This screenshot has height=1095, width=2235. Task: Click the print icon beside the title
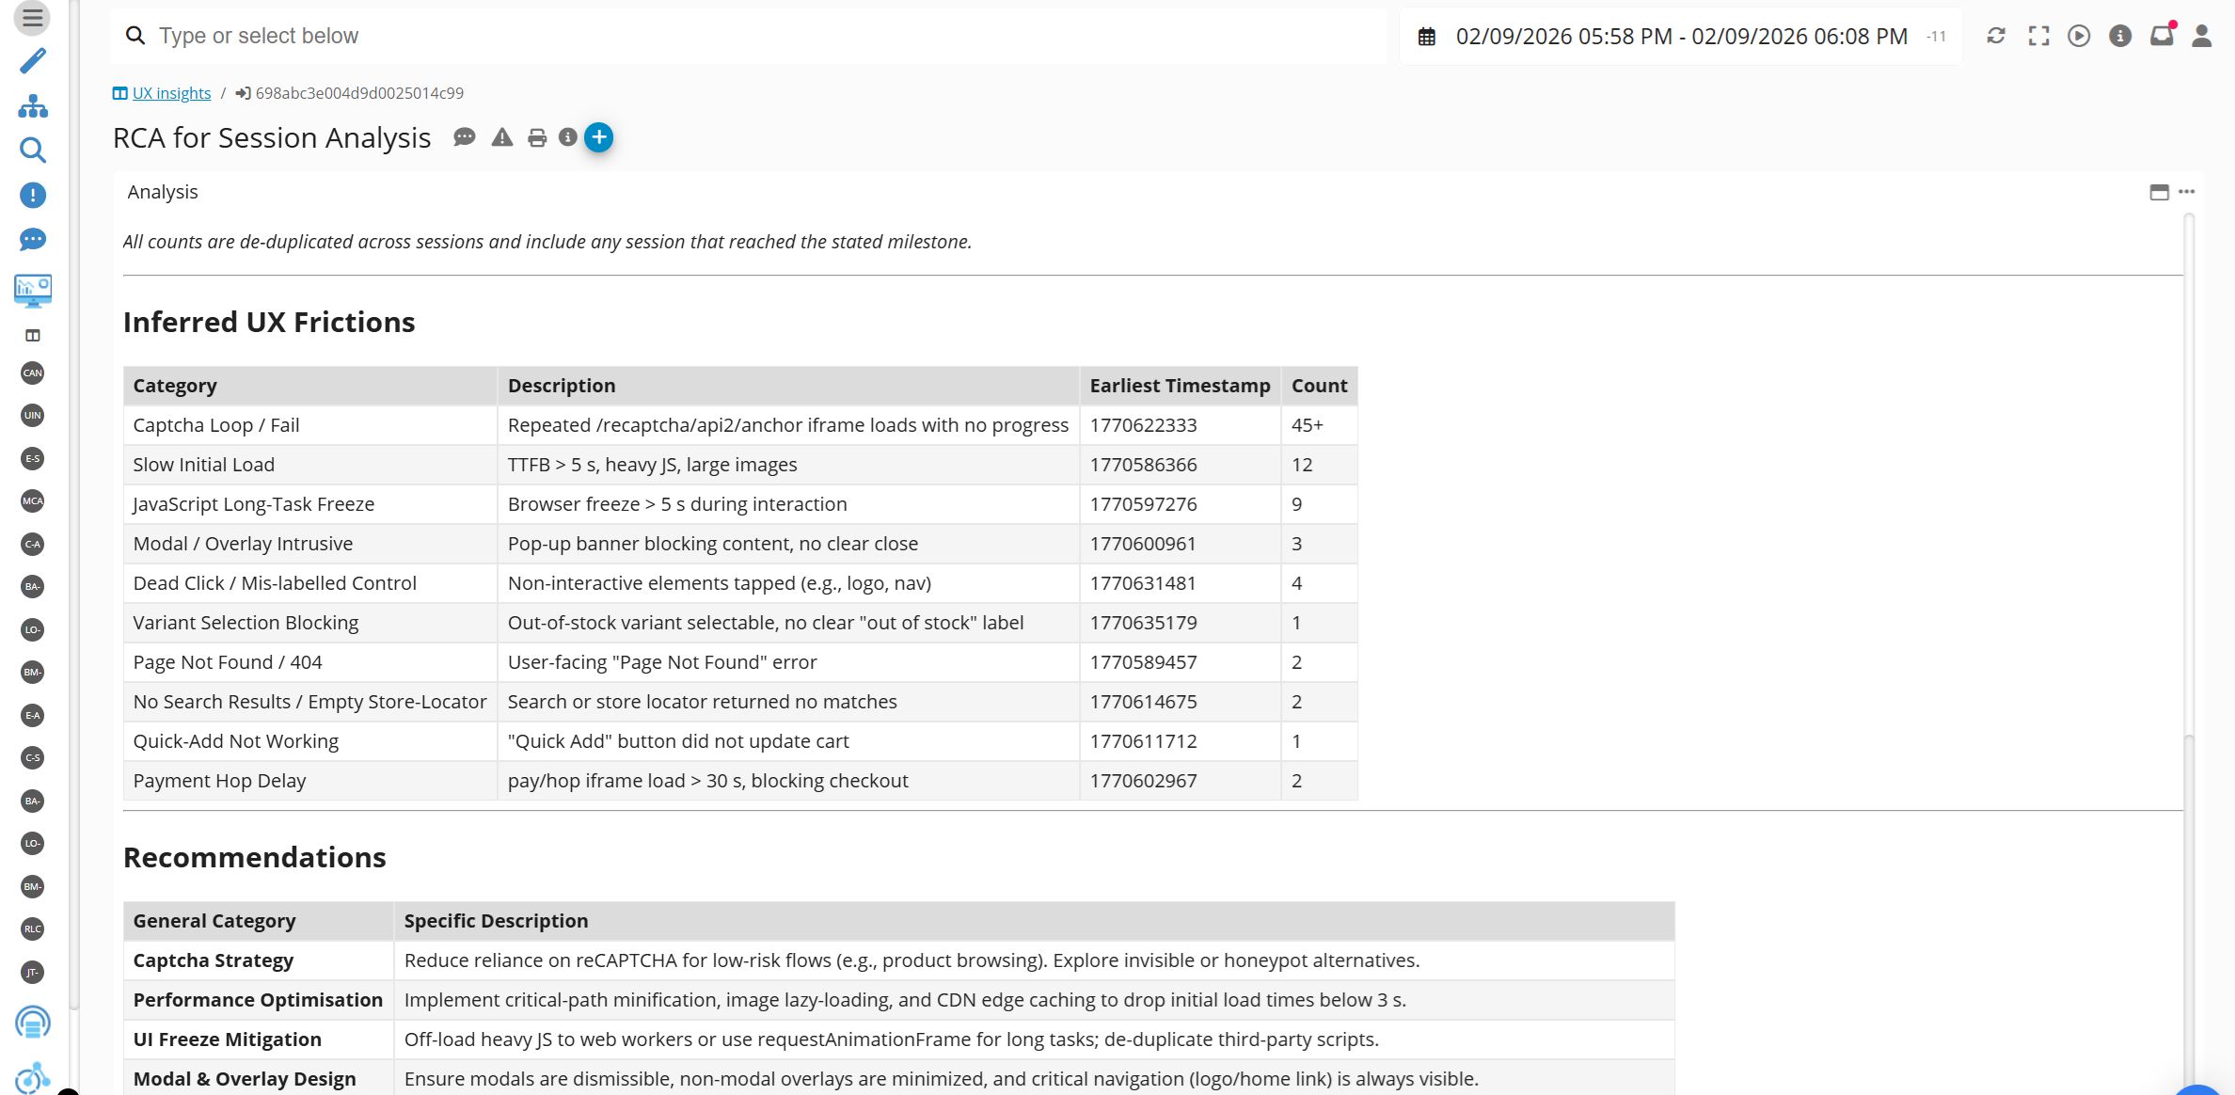[537, 138]
